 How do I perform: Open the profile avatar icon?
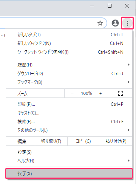115,23
